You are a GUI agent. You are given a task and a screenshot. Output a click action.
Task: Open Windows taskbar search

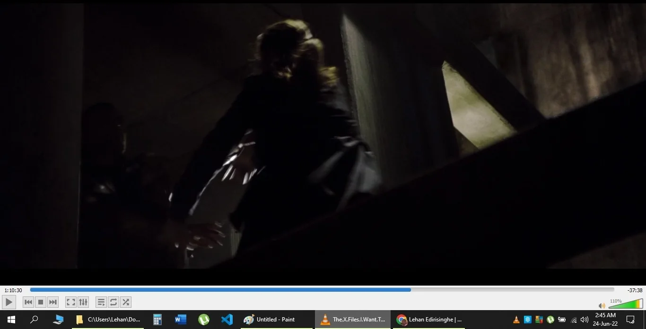tap(34, 320)
